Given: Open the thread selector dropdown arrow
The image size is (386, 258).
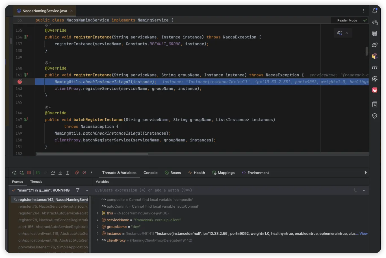Looking at the screenshot, I should pos(87,190).
